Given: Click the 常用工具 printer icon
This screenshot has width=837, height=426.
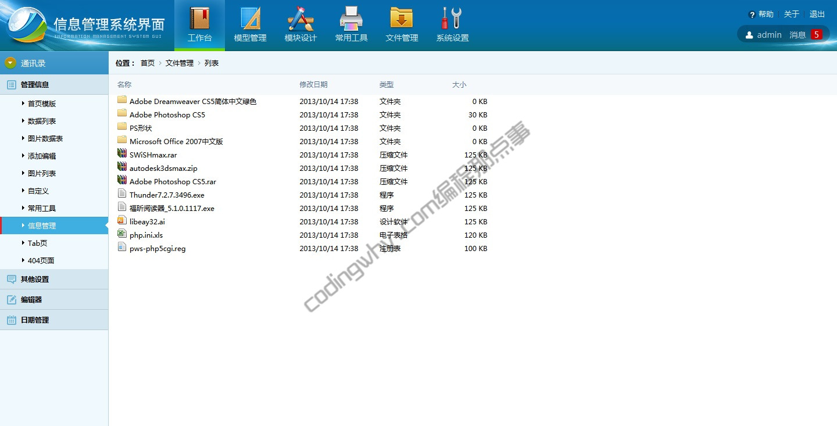Looking at the screenshot, I should [351, 19].
